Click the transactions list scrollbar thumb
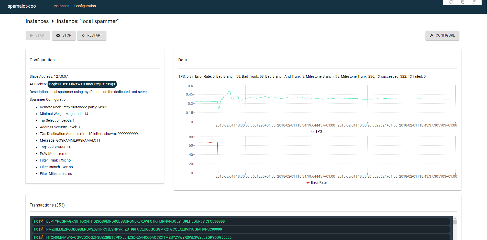 pos(455,222)
